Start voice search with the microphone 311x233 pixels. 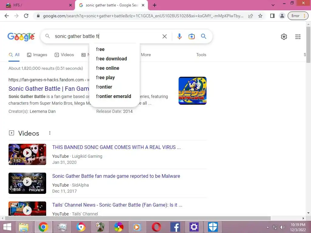[x=179, y=36]
